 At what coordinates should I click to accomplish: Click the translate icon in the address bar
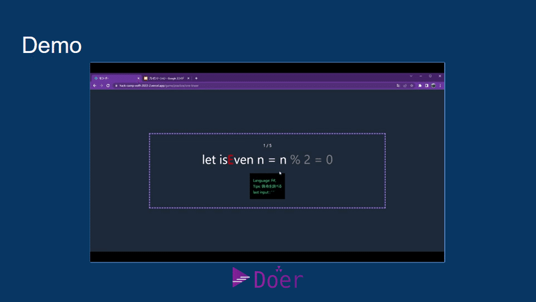tap(398, 86)
